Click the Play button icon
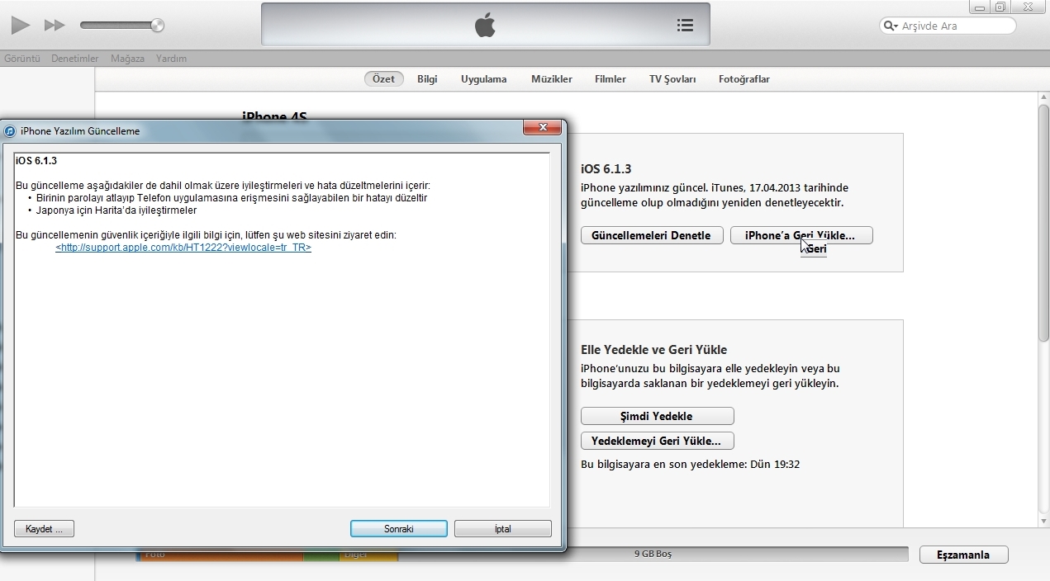1050x581 pixels. click(21, 26)
